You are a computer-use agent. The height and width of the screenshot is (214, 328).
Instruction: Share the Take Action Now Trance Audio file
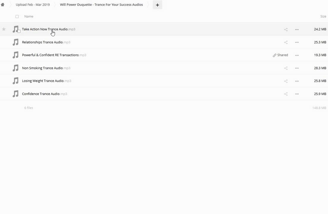(286, 29)
